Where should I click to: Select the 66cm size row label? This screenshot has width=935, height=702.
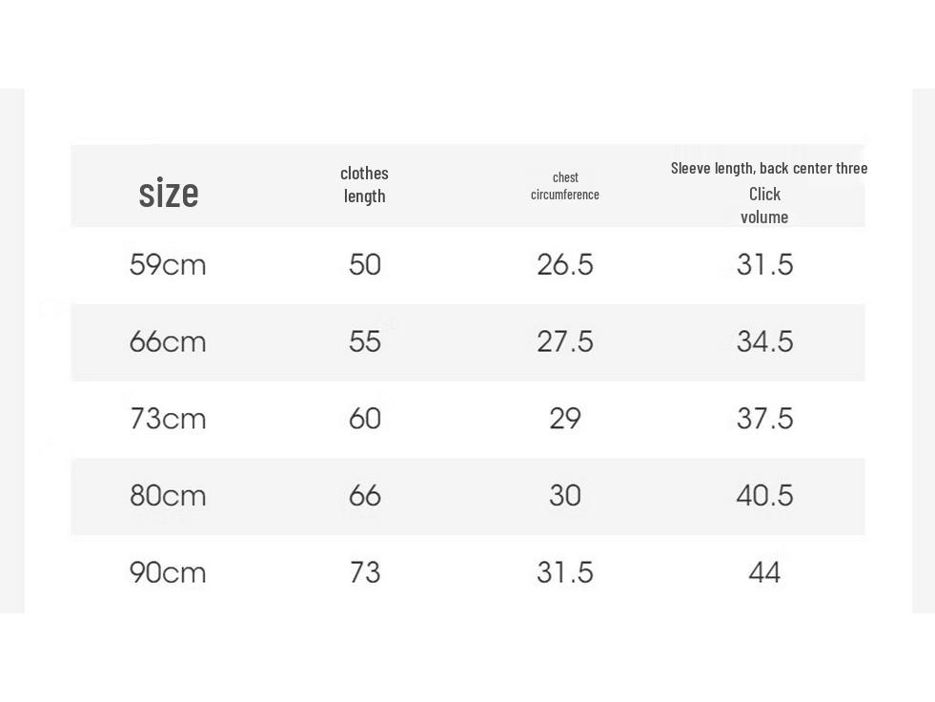coord(168,341)
